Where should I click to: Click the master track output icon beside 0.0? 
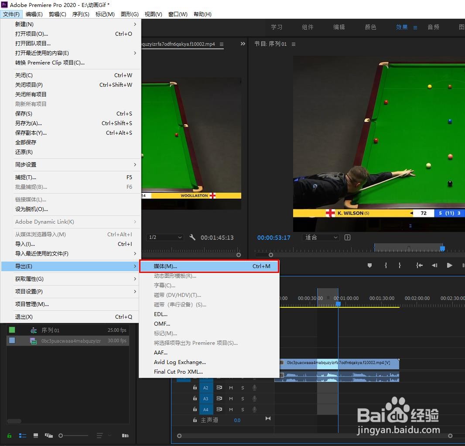pos(268,419)
